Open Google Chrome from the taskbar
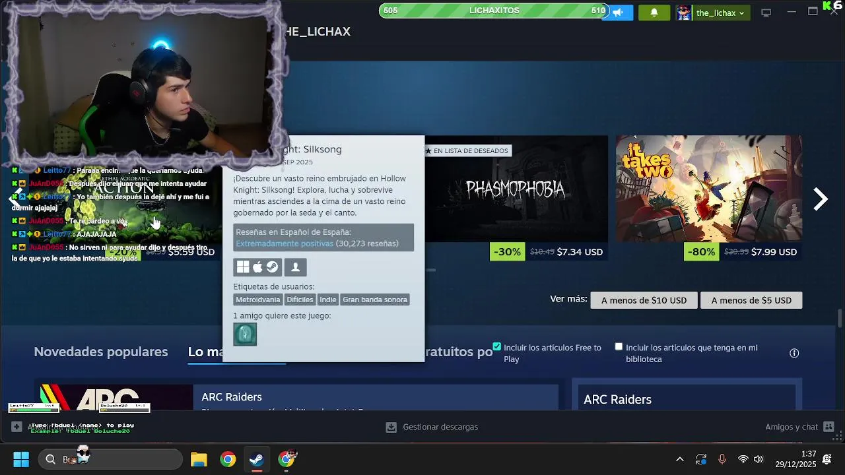The height and width of the screenshot is (475, 845). tap(228, 459)
